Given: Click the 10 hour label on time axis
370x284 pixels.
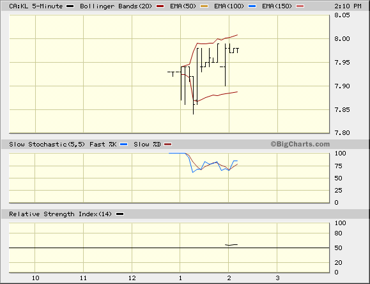Looking at the screenshot, I should tap(36, 278).
